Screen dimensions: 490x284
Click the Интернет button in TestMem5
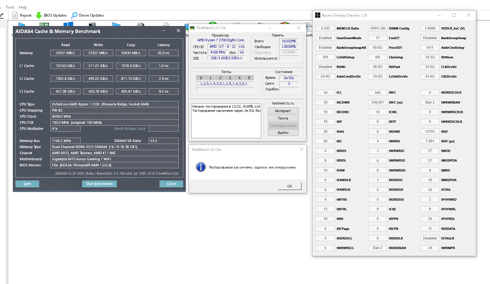(x=283, y=111)
